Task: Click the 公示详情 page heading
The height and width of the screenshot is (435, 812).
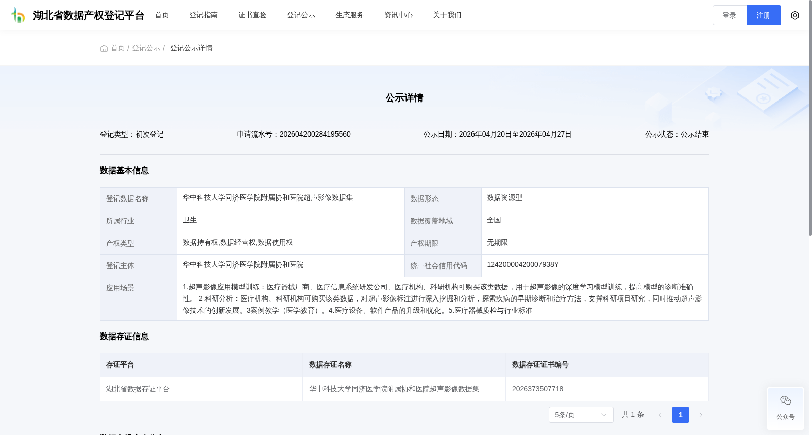Action: click(x=404, y=98)
